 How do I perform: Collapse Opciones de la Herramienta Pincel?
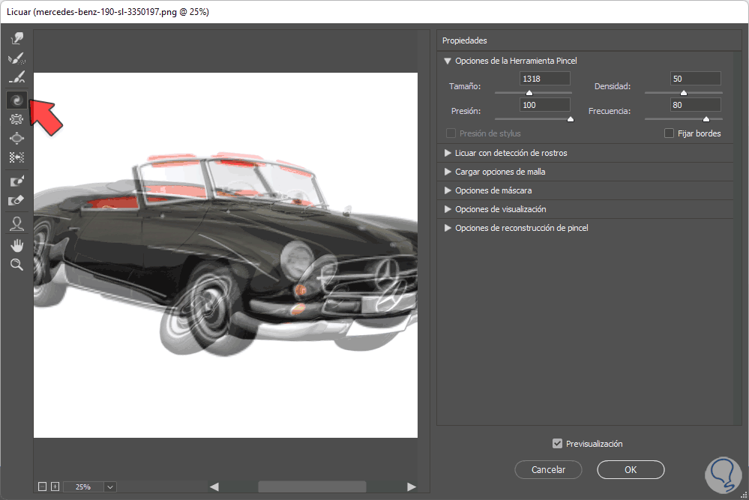[448, 61]
